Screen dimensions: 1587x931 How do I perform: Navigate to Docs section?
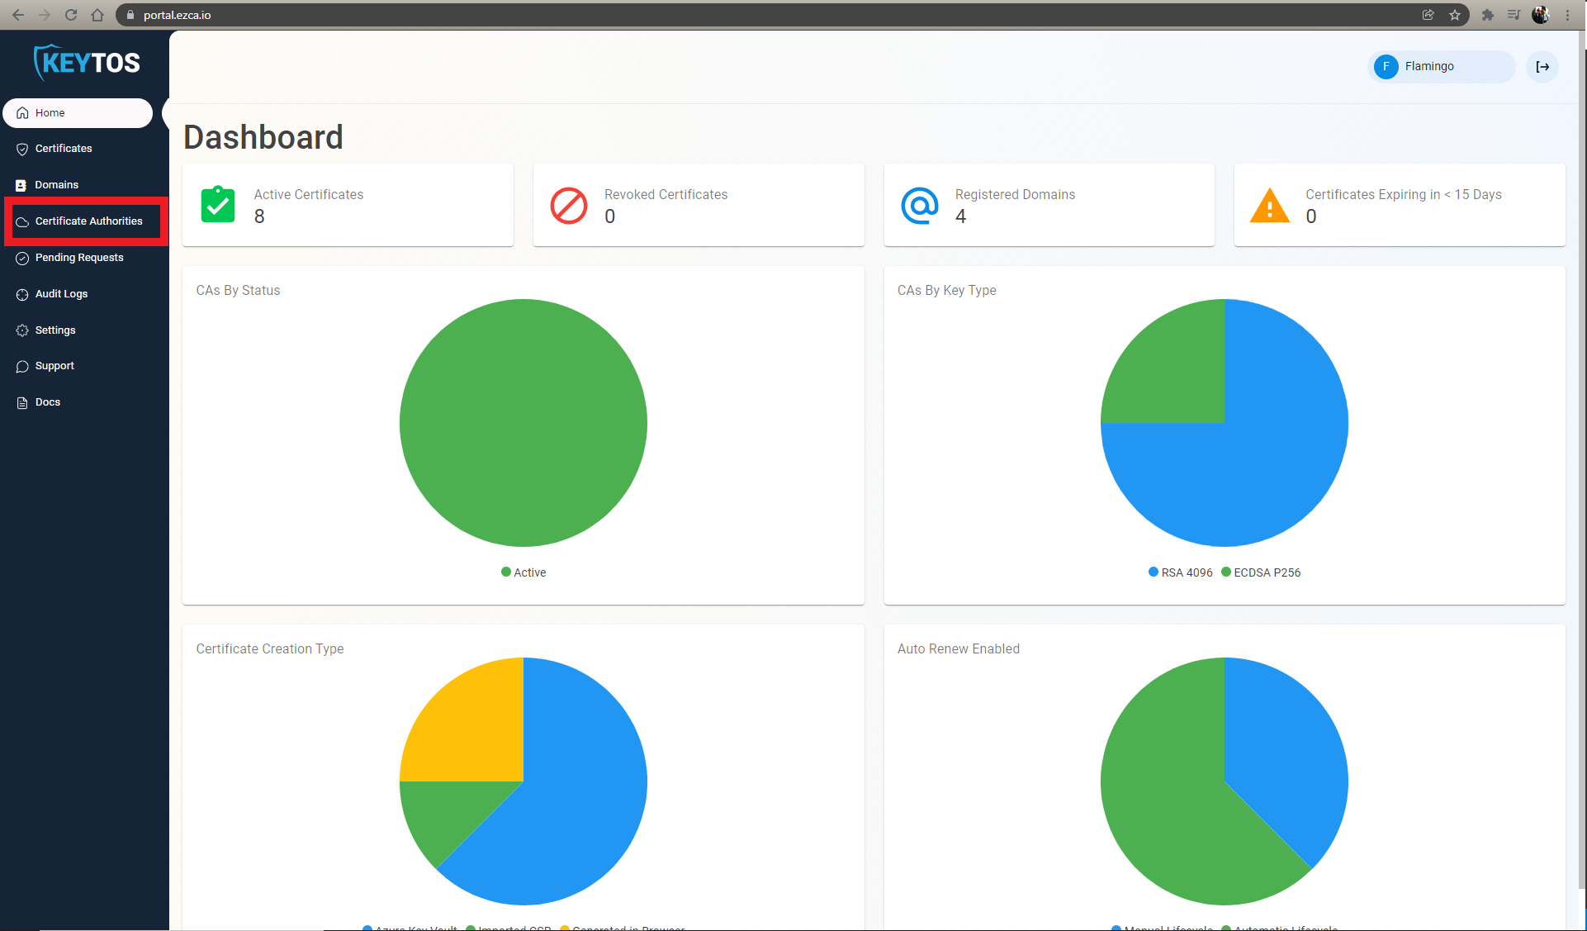[48, 401]
